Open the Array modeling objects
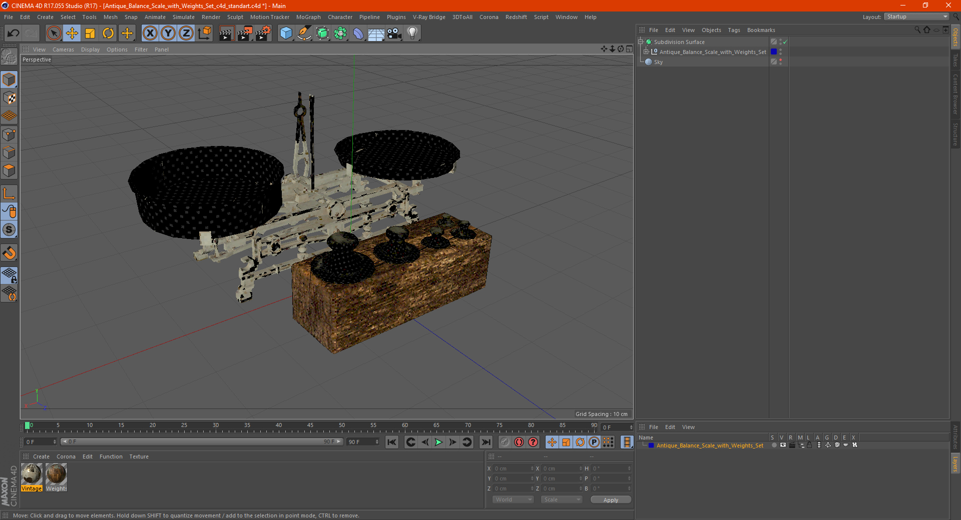961x520 pixels. click(x=340, y=33)
